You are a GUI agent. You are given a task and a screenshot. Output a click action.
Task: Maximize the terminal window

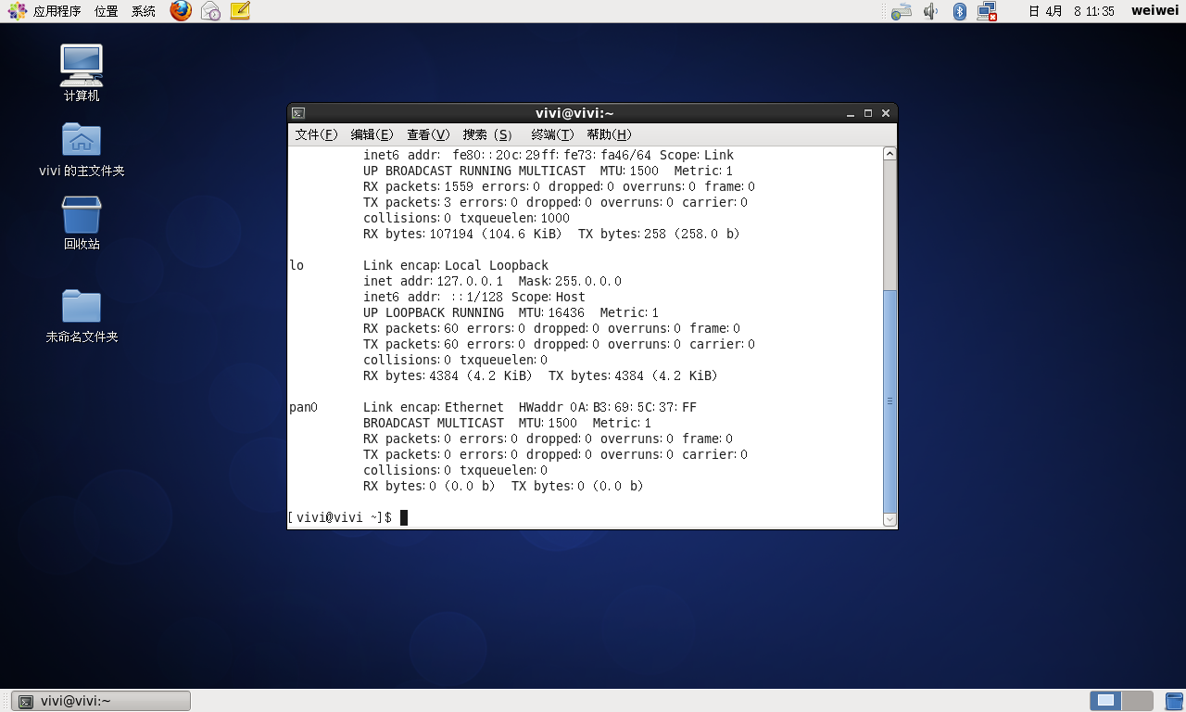pyautogui.click(x=868, y=113)
